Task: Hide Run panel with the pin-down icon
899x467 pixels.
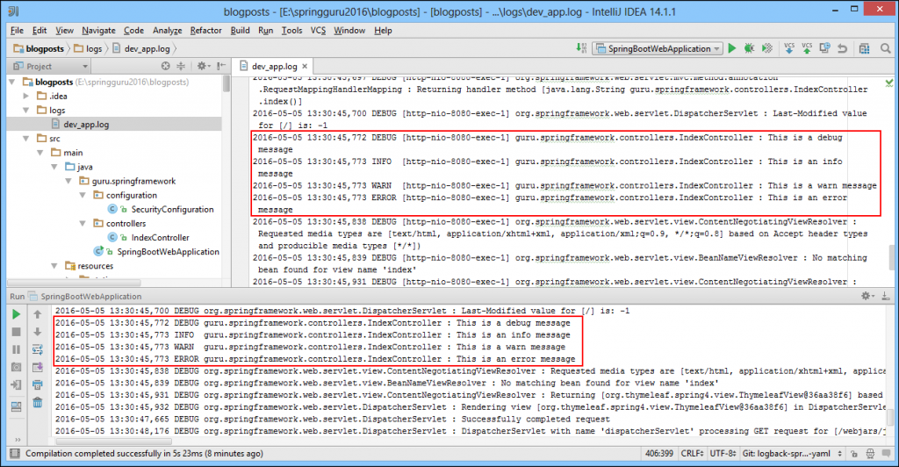Action: [885, 296]
